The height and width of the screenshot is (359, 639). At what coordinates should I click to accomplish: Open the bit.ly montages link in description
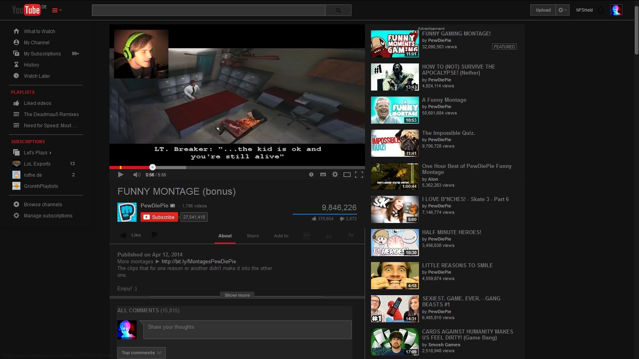(x=198, y=261)
